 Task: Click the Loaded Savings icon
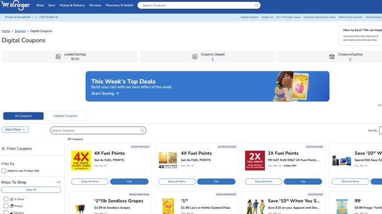point(58,57)
